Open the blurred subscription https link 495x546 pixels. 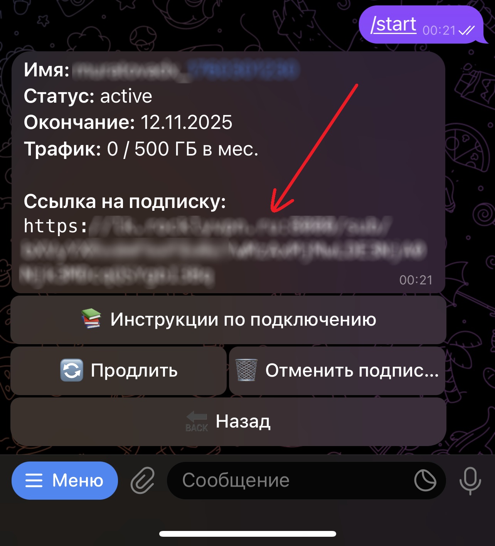[x=224, y=252]
